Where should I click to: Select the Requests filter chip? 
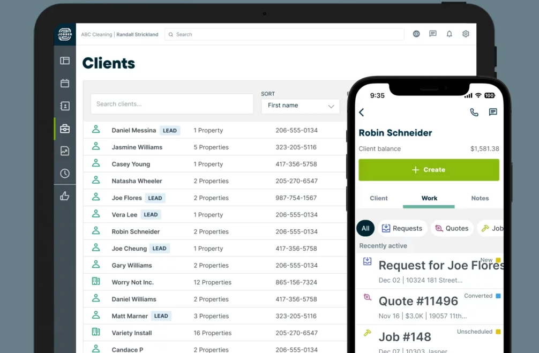(x=402, y=228)
